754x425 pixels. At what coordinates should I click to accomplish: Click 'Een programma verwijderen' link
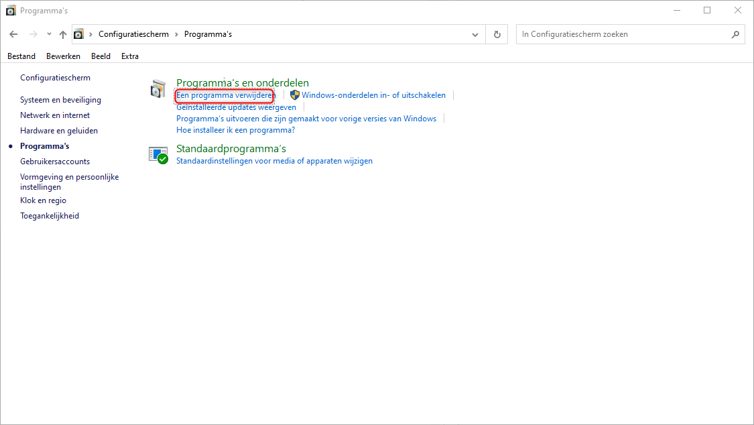click(225, 95)
